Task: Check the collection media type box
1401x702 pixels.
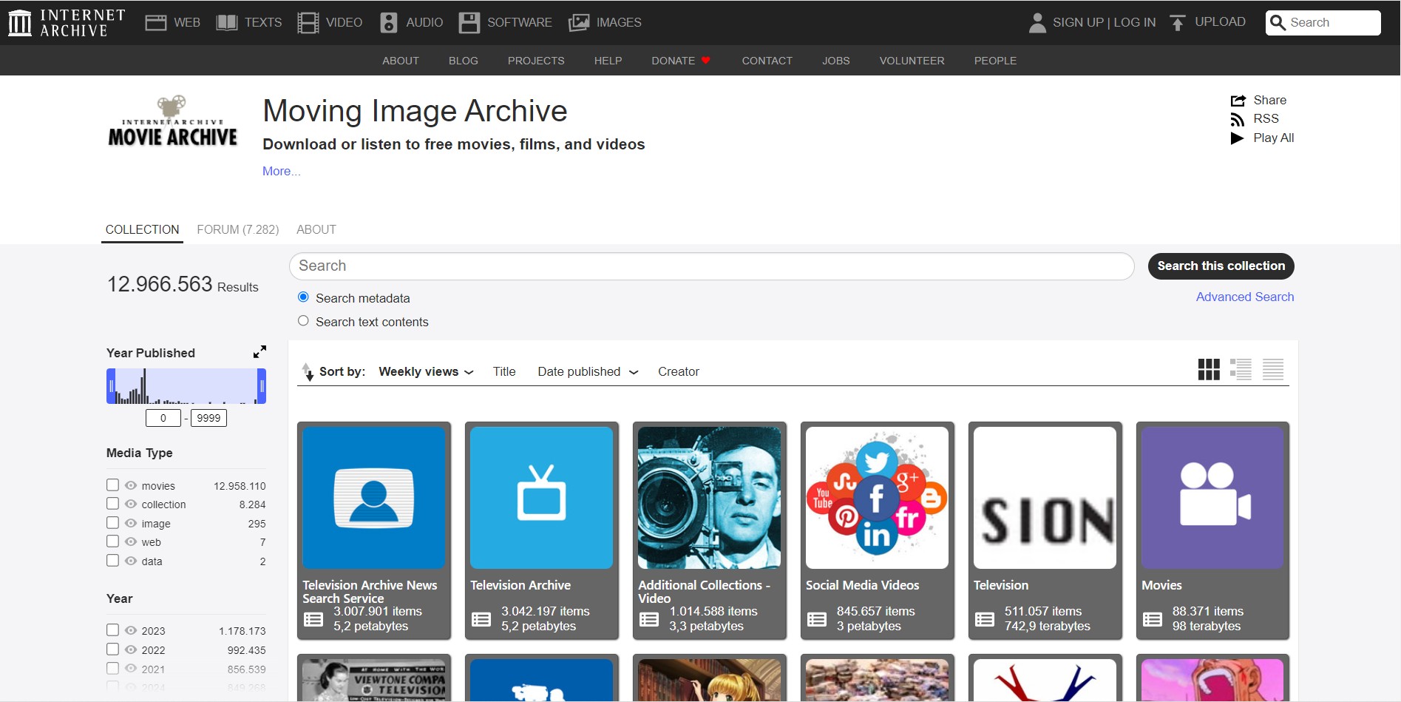Action: (112, 504)
